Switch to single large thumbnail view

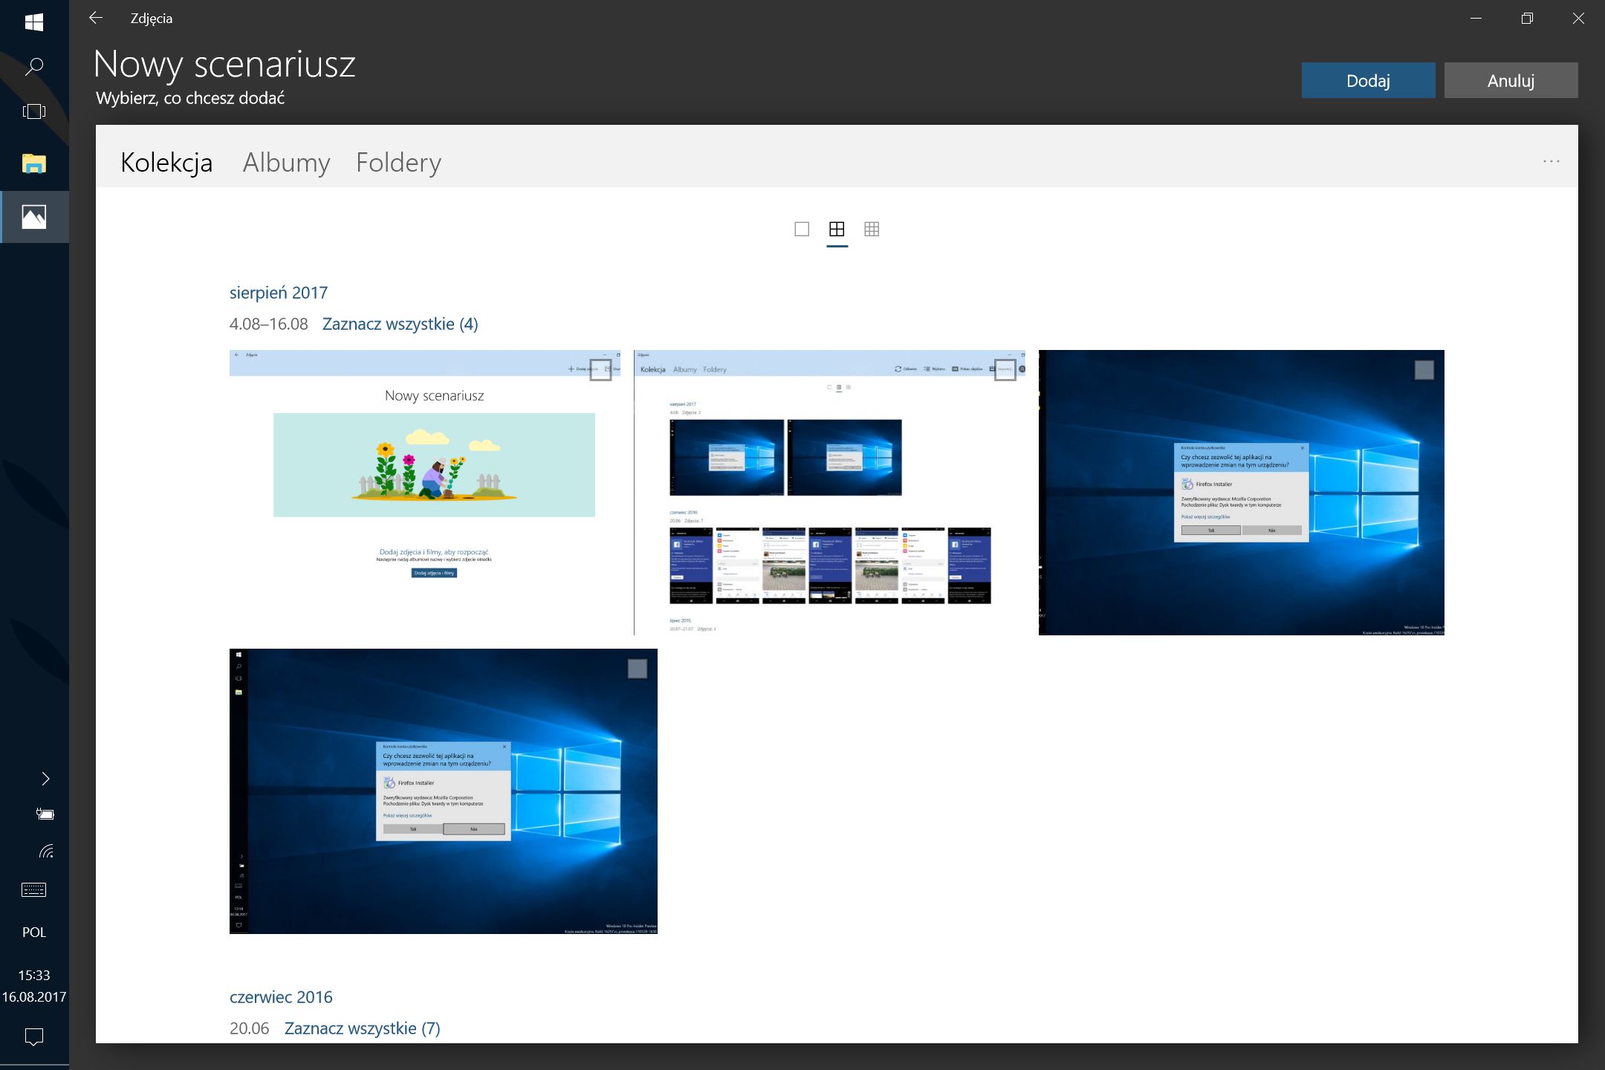point(801,229)
